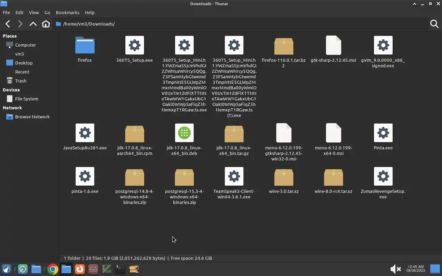Screen dimensions: 442x276
Task: Open the View menu
Action: [34, 12]
